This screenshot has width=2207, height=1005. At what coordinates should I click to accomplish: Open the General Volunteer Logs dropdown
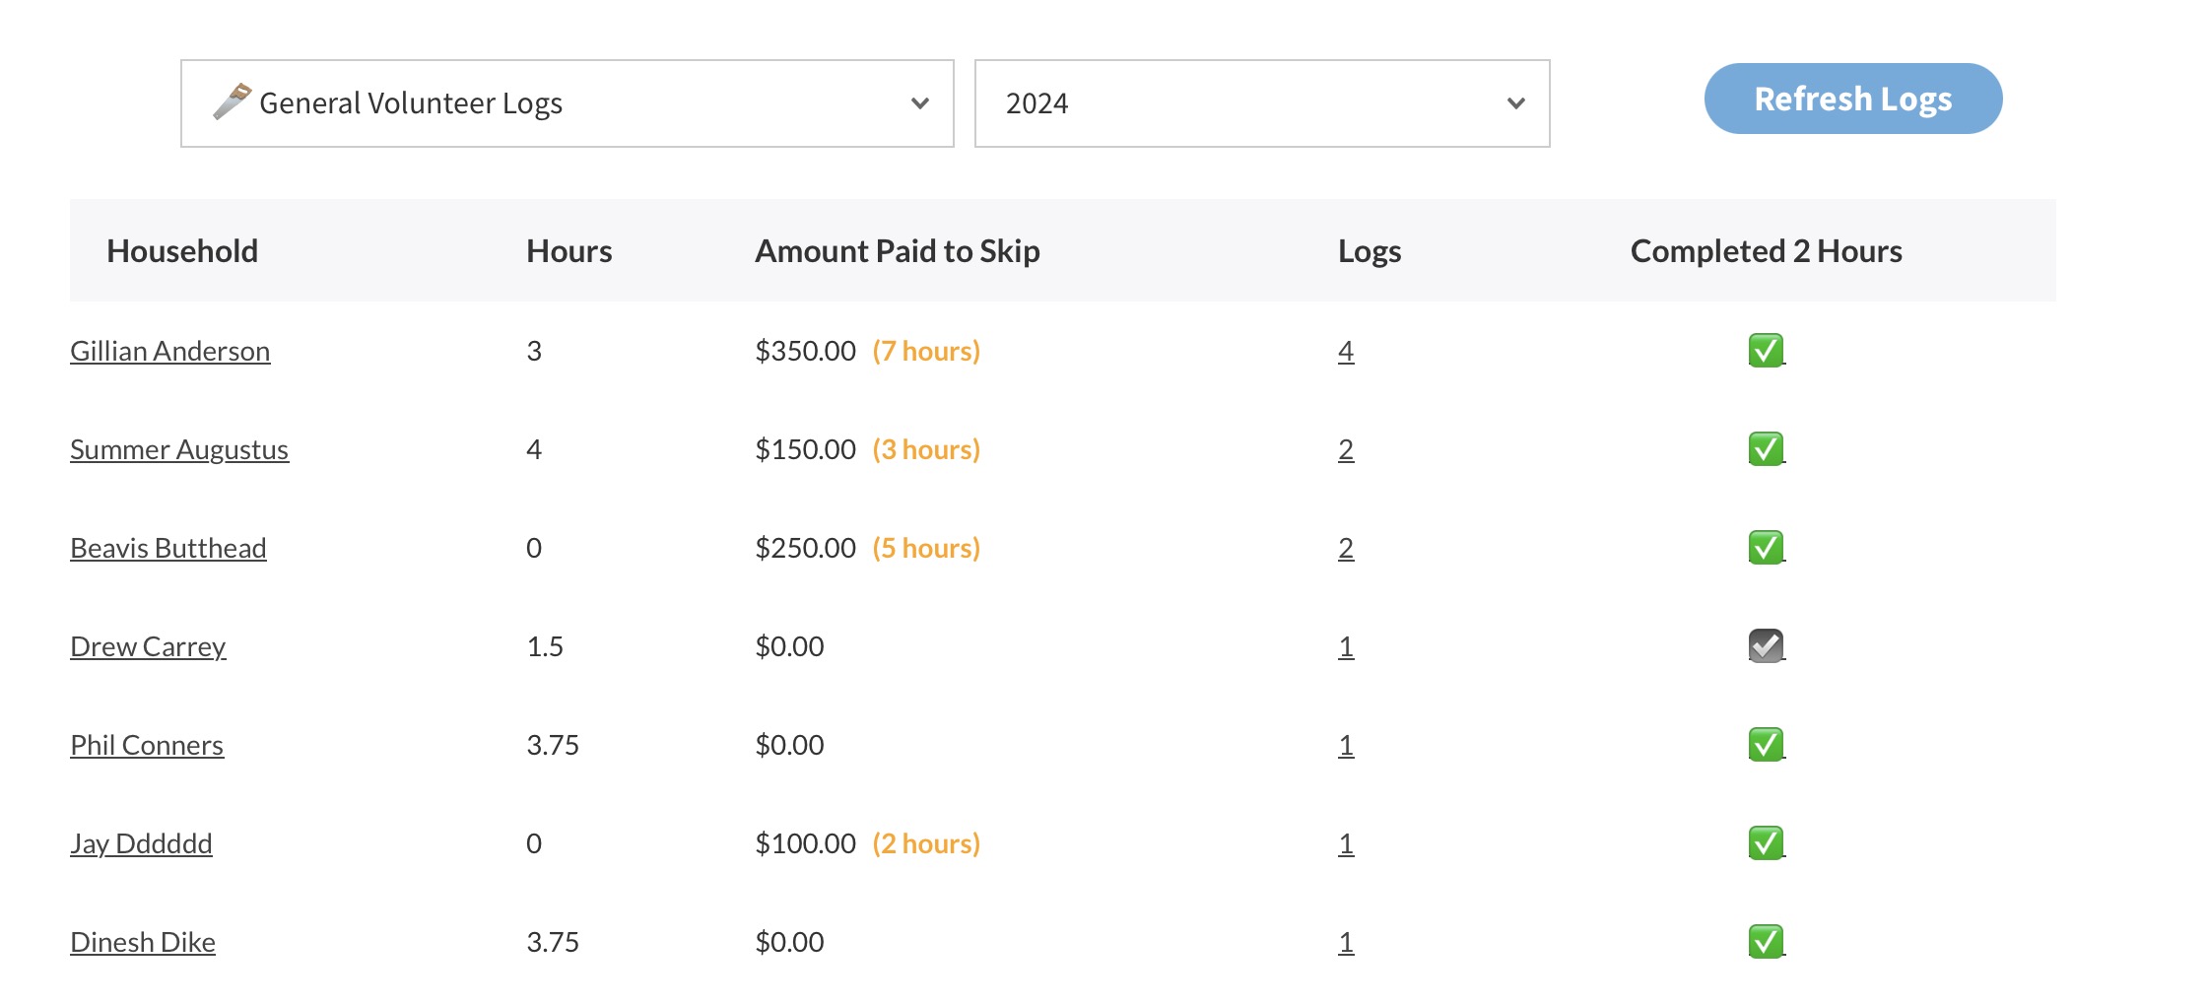(567, 103)
